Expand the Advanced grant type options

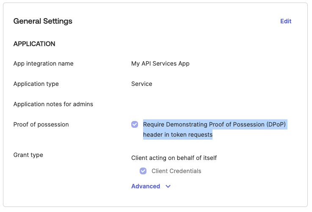pyautogui.click(x=146, y=186)
